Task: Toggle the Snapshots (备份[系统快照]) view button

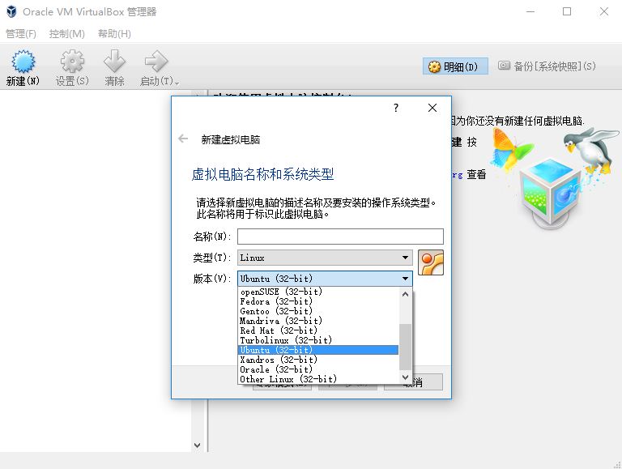Action: pyautogui.click(x=547, y=66)
